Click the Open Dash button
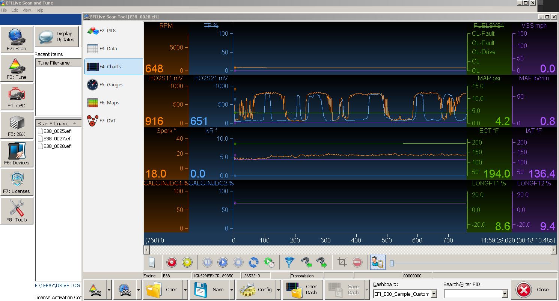The width and height of the screenshot is (559, 301). tap(302, 290)
